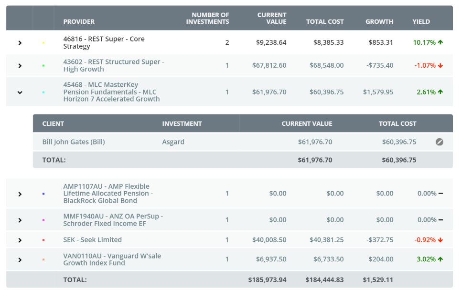Expand the REST Structured Super High Growth row

[20, 66]
